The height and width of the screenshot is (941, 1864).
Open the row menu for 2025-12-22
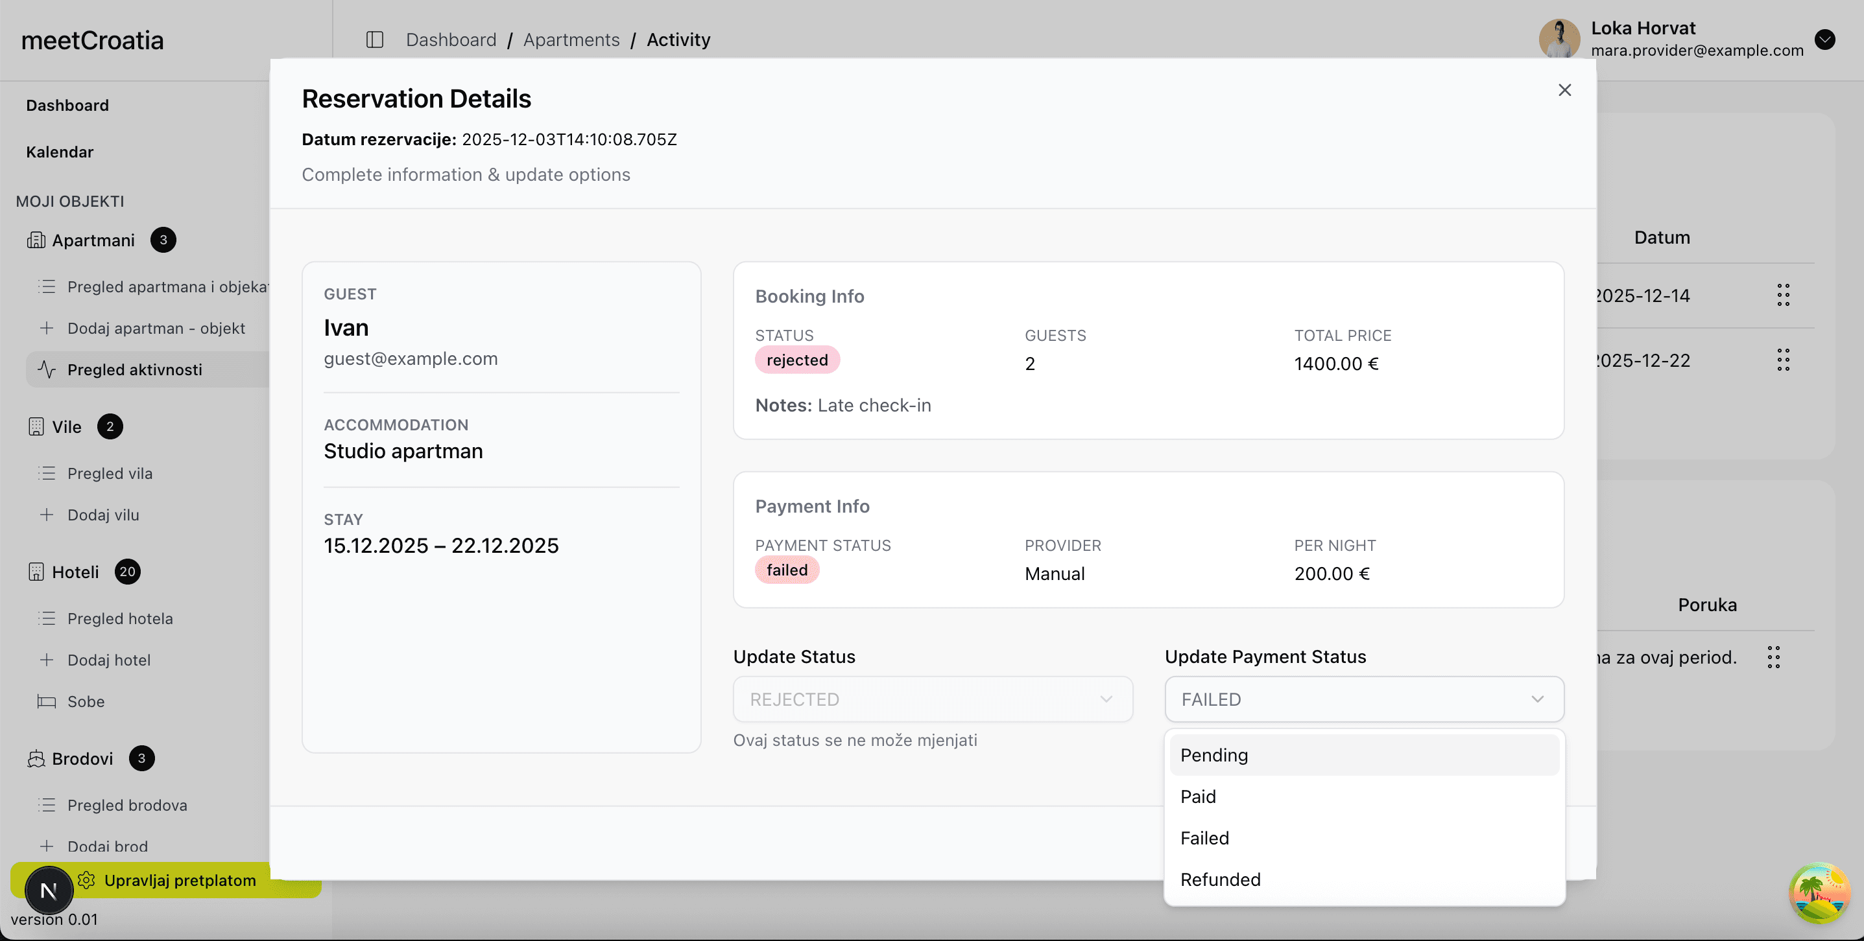click(x=1783, y=360)
